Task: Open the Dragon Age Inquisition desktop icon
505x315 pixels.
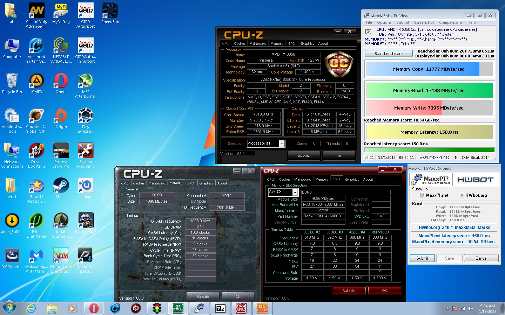Action: 61,261
